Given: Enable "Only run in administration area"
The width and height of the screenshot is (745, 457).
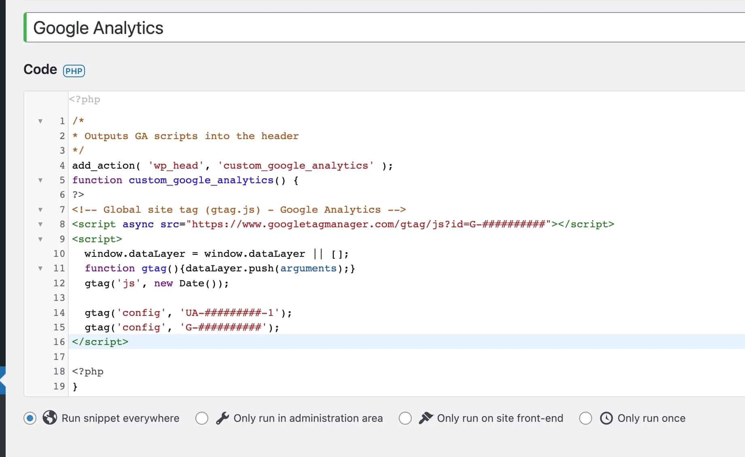Looking at the screenshot, I should (x=202, y=418).
